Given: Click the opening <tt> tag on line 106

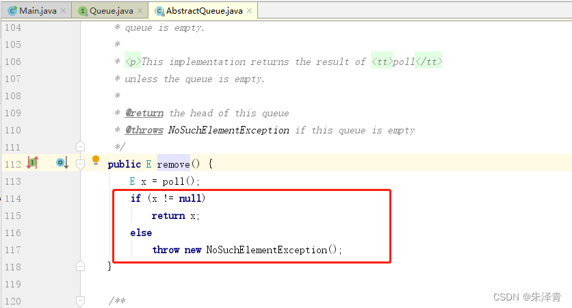Looking at the screenshot, I should 382,62.
